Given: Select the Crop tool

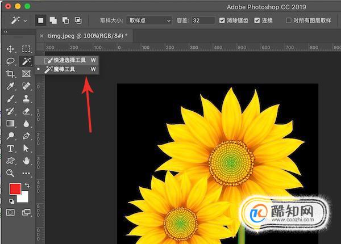Looking at the screenshot, I should 10,74.
